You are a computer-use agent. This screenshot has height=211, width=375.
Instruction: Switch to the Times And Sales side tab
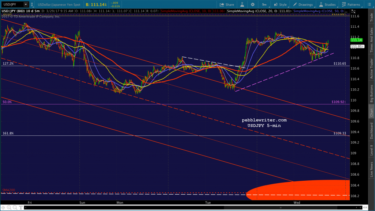pyautogui.click(x=371, y=40)
